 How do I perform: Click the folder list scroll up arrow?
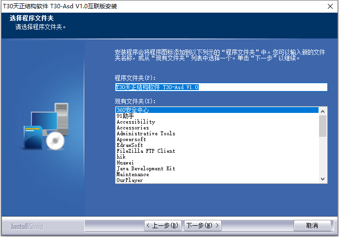[x=323, y=111]
